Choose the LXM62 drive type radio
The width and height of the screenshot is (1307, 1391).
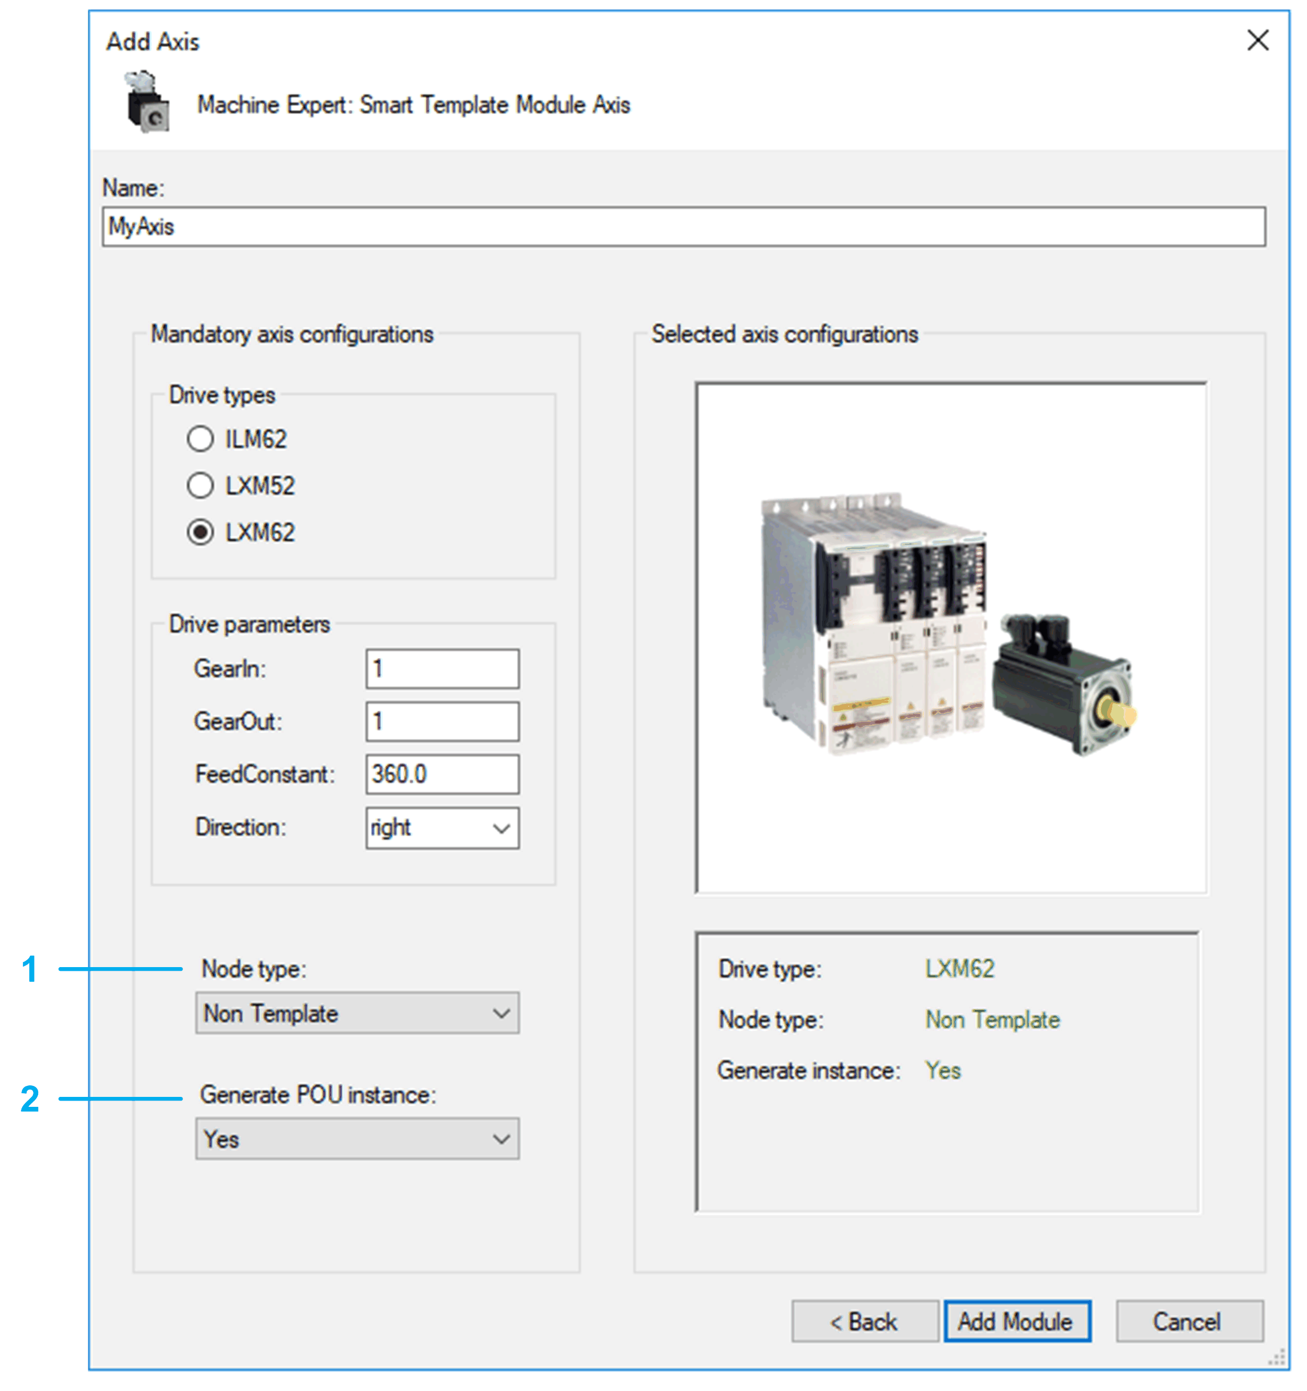tap(200, 532)
